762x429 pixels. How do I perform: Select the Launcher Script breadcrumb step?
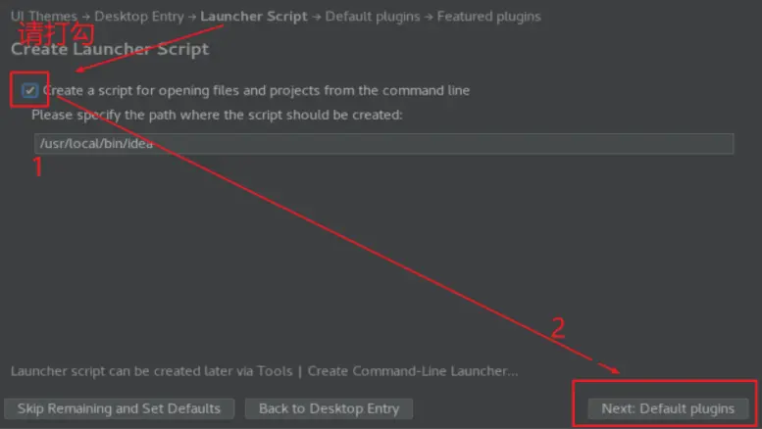click(254, 17)
